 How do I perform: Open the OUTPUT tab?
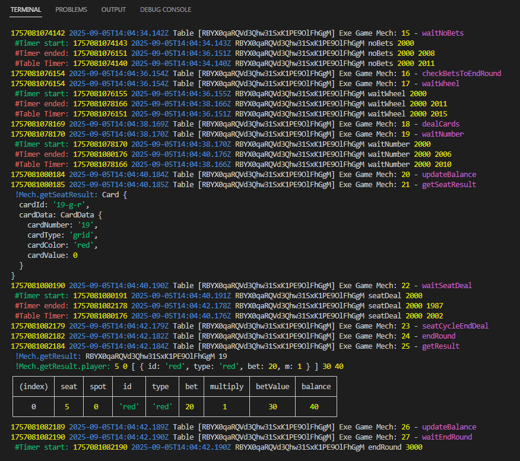click(x=113, y=10)
